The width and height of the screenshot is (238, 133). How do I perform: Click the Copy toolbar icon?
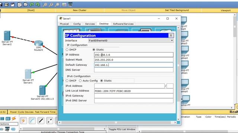click(20, 5)
